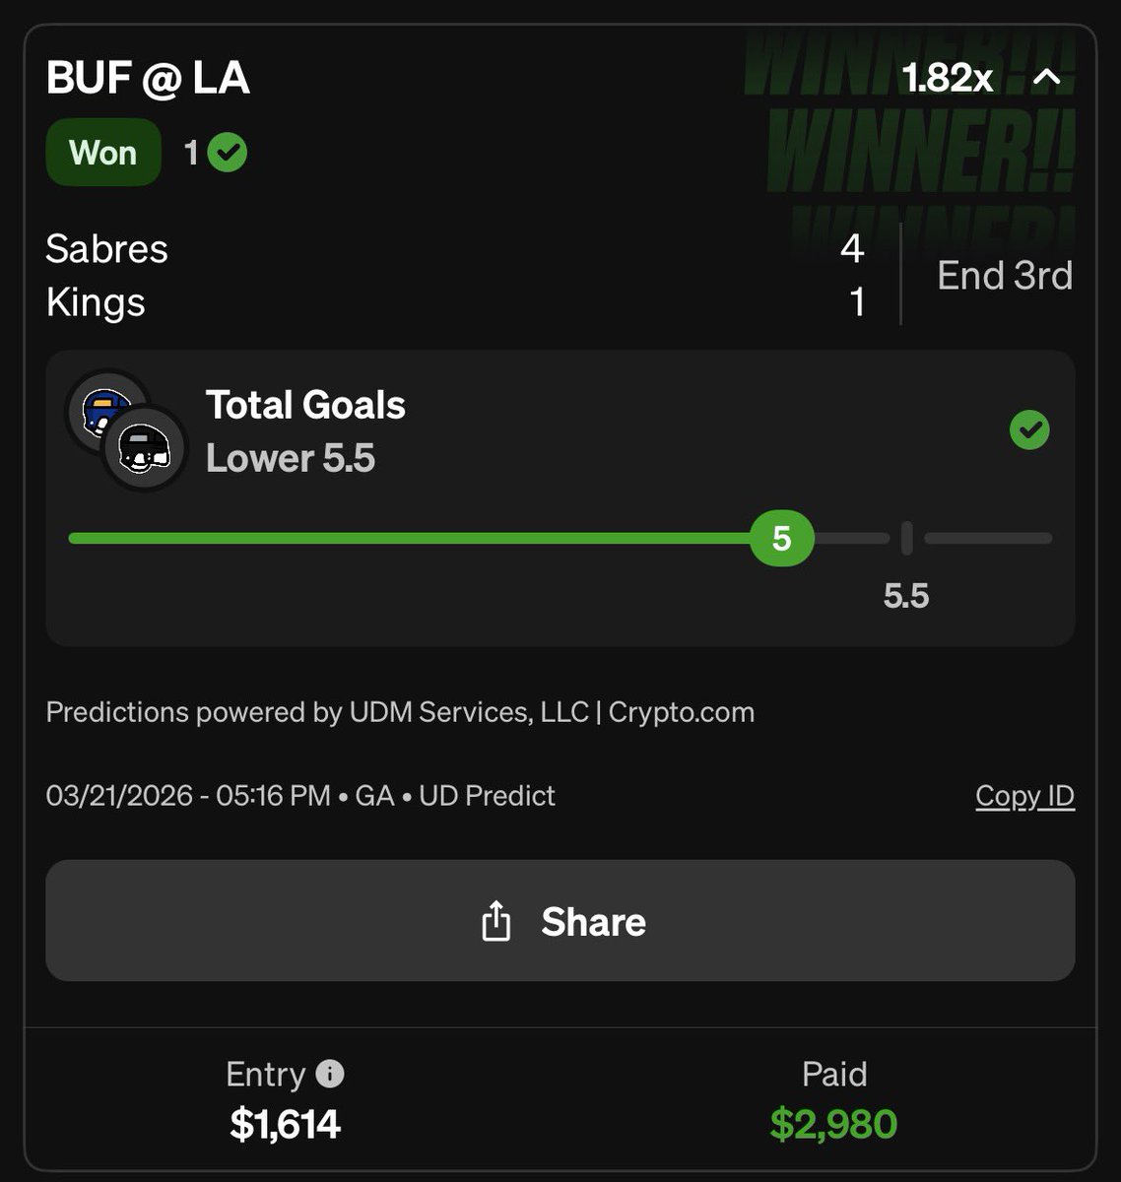Click the Copy ID link

tap(1024, 796)
